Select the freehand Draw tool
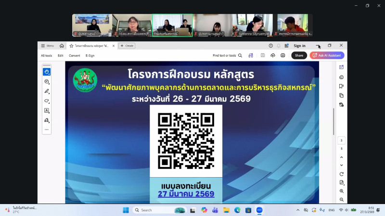Image resolution: width=385 pixels, height=216 pixels. [47, 101]
